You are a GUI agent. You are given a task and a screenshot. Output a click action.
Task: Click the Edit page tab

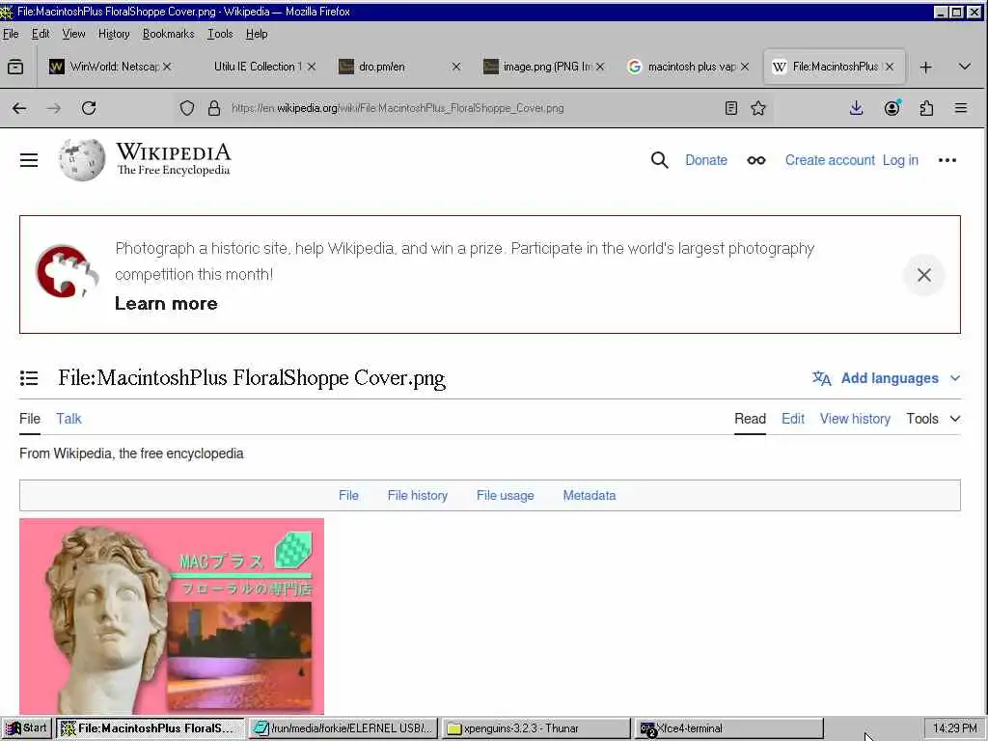[793, 419]
